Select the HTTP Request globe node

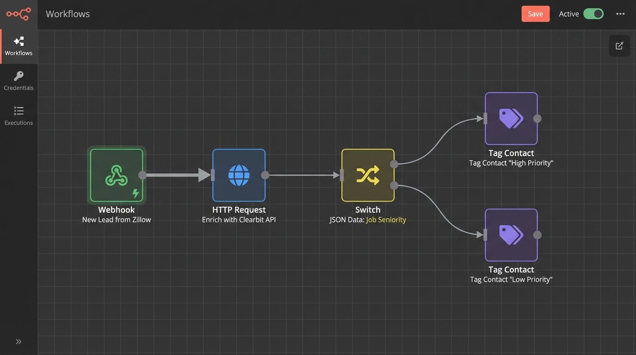239,175
